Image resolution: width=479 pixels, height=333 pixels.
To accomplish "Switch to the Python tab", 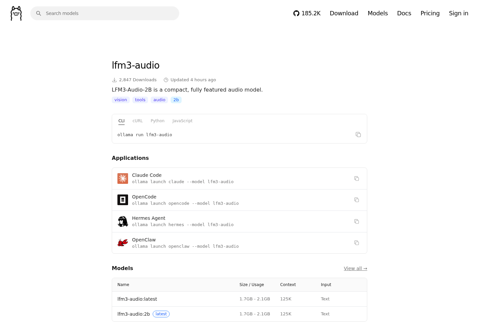I will (158, 121).
